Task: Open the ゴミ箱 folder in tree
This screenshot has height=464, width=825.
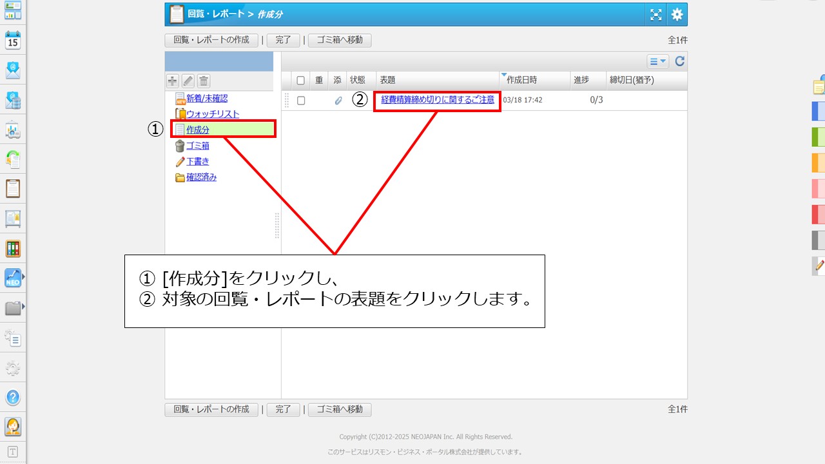Action: pos(197,146)
